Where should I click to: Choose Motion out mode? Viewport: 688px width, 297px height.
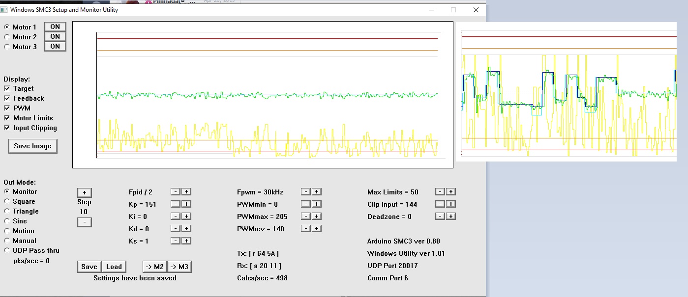[7, 231]
